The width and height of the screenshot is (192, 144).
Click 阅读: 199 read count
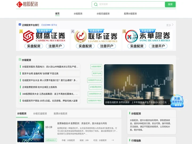(x=84, y=140)
